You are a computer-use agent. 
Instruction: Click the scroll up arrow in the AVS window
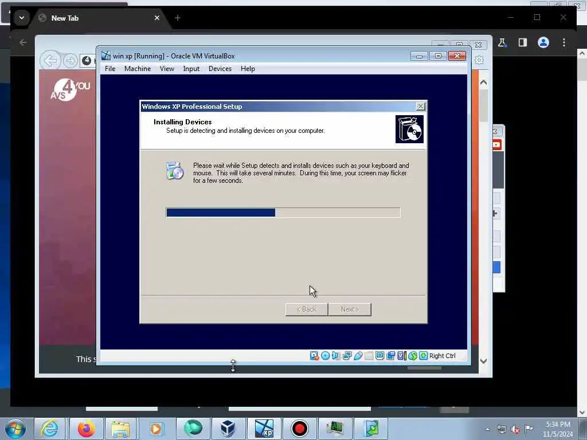pos(483,82)
